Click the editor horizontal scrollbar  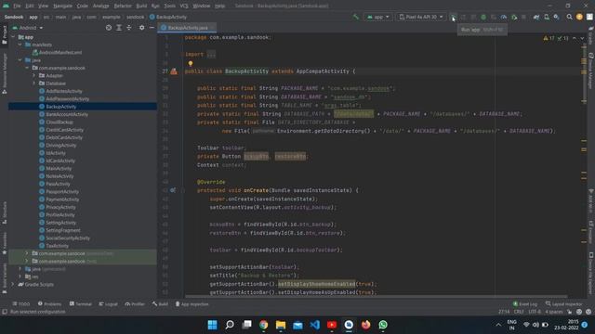(376, 297)
